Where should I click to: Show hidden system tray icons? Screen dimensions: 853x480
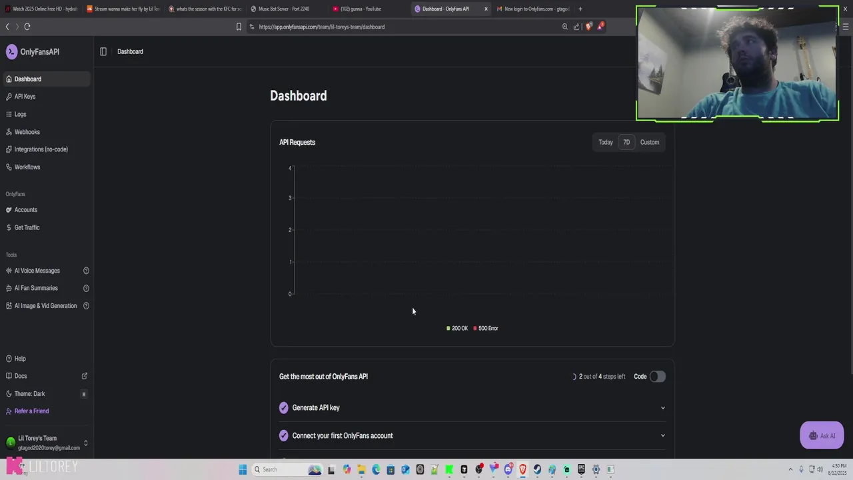coord(791,469)
